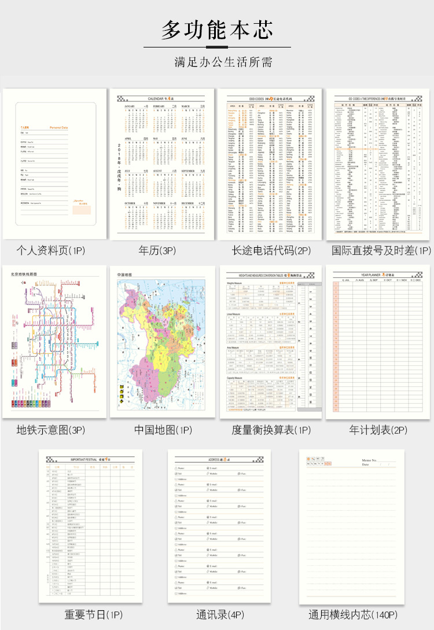Click the caption 通用横线内芯(140P)
Viewport: 434px width, 630px height.
tap(353, 614)
